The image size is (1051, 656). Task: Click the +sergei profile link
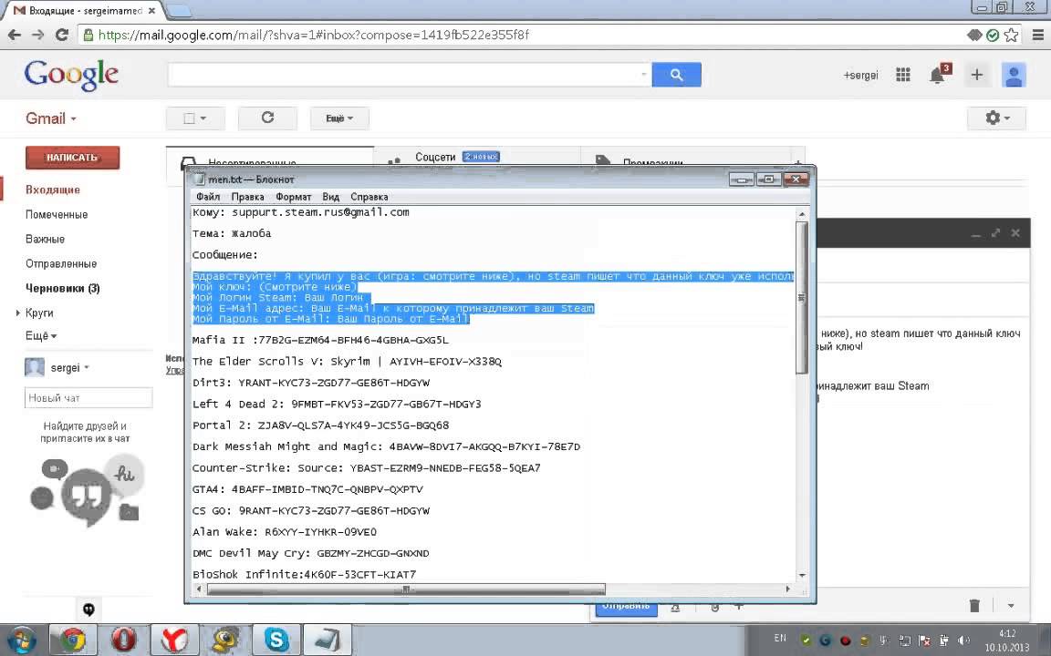pyautogui.click(x=860, y=75)
